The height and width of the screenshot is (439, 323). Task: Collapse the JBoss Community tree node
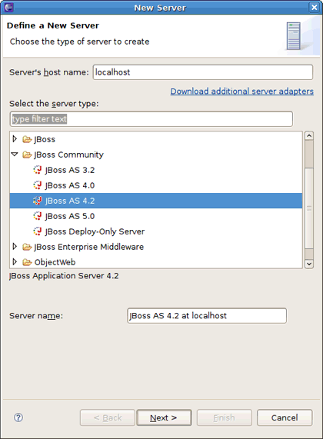(x=15, y=155)
